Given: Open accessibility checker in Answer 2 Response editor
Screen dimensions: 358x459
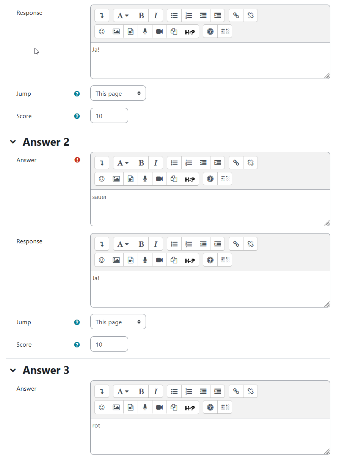Looking at the screenshot, I should click(x=210, y=260).
